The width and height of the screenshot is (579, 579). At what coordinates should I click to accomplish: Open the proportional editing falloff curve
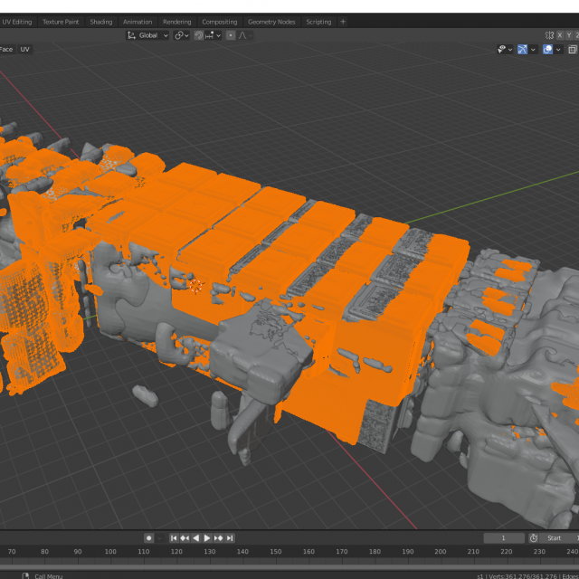click(244, 35)
